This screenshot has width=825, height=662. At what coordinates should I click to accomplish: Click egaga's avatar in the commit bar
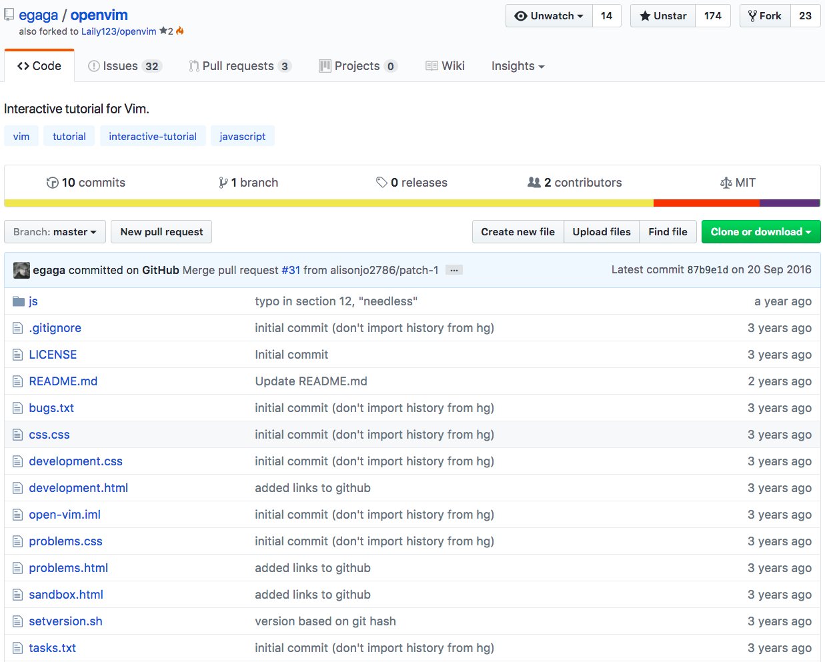point(21,270)
